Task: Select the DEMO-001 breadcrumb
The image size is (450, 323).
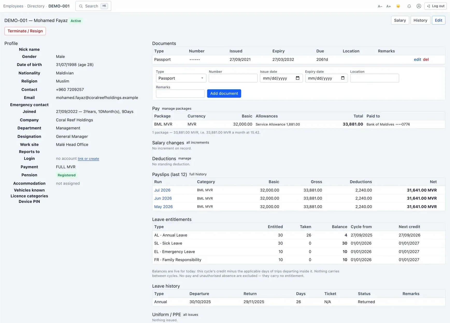Action: pos(59,6)
